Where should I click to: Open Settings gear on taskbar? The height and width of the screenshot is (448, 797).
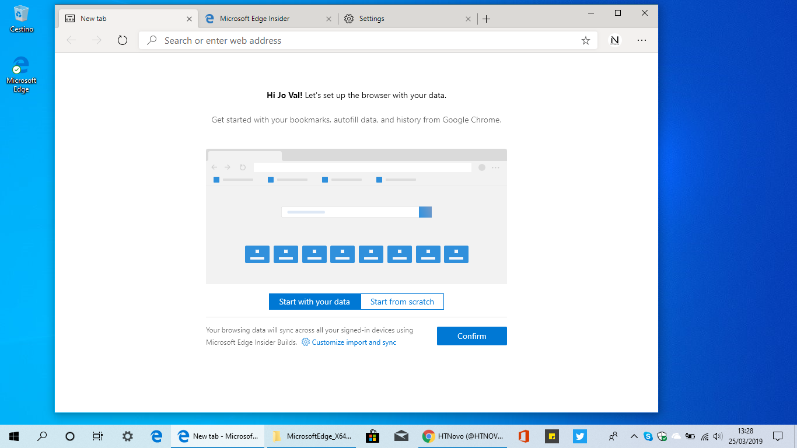[x=127, y=436]
